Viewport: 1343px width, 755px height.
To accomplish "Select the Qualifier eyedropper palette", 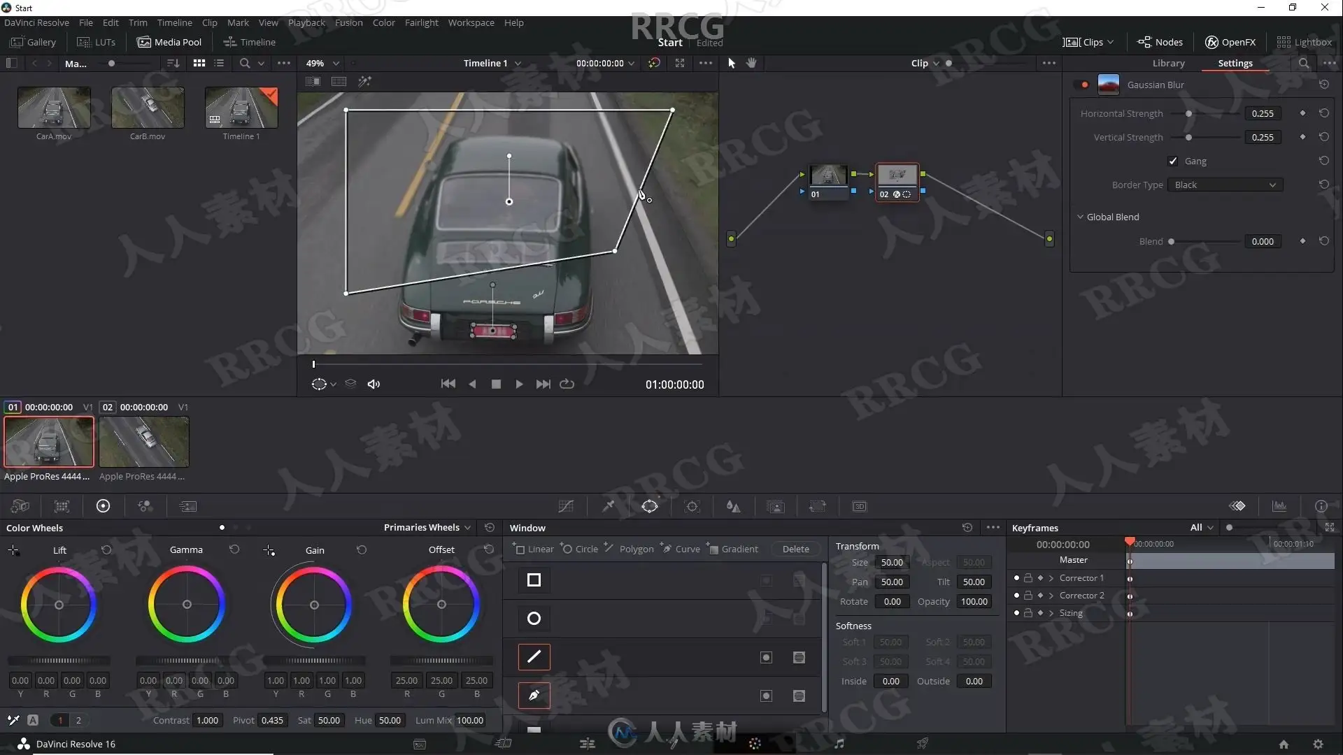I will tap(609, 506).
